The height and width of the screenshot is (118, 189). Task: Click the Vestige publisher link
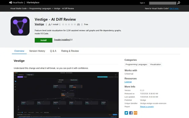tap(39, 24)
